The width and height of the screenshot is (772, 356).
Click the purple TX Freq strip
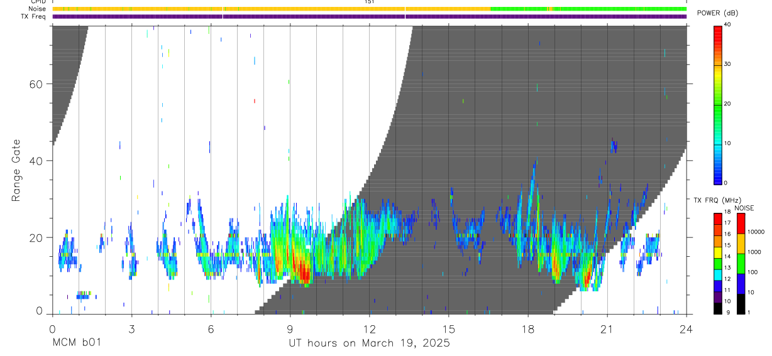[x=369, y=16]
